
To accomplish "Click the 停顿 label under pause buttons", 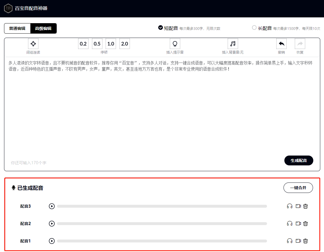I will [104, 52].
